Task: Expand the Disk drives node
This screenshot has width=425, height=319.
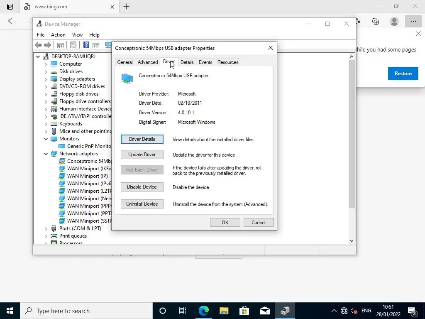Action: (x=46, y=72)
